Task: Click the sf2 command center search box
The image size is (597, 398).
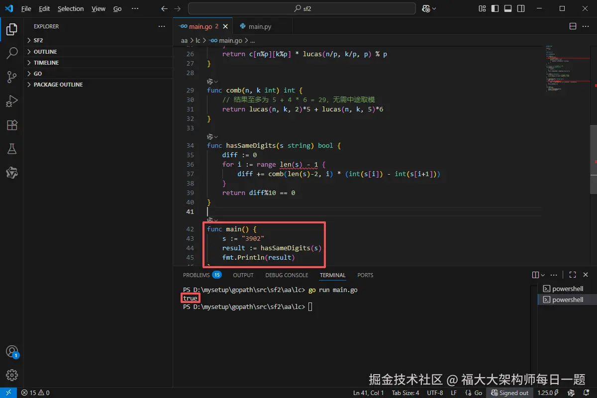Action: coord(301,8)
